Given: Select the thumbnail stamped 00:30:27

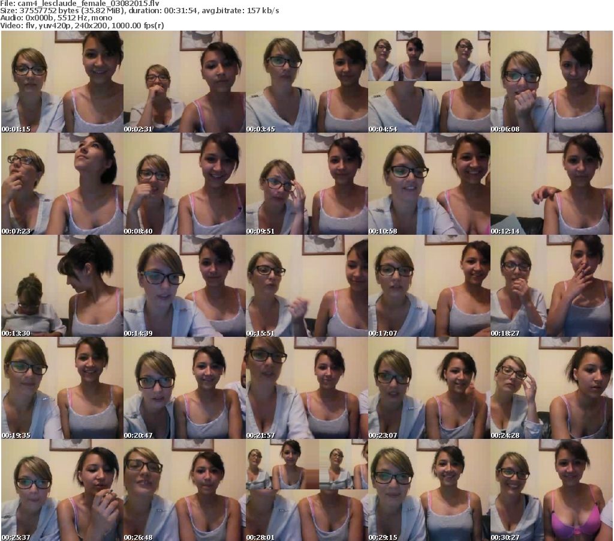Looking at the screenshot, I should point(552,490).
